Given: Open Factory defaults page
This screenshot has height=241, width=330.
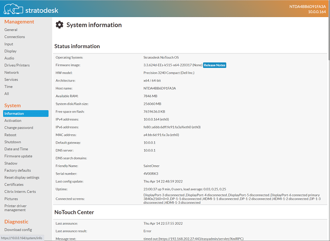Looking at the screenshot, I should point(17,170).
